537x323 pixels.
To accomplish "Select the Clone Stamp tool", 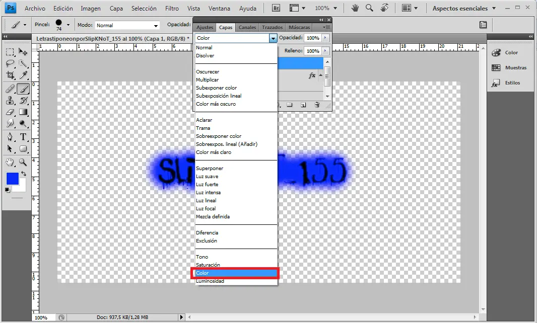I will 10,101.
